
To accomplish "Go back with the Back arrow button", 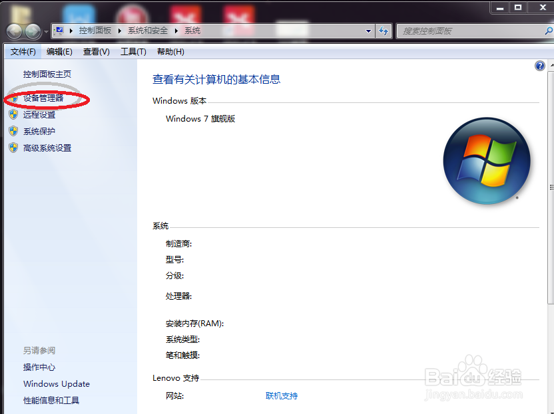I will click(15, 31).
